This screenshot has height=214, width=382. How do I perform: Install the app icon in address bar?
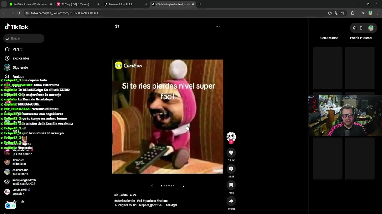point(329,13)
